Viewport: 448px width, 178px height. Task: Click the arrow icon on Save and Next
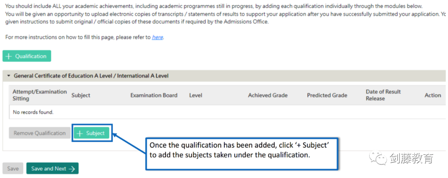[72, 168]
